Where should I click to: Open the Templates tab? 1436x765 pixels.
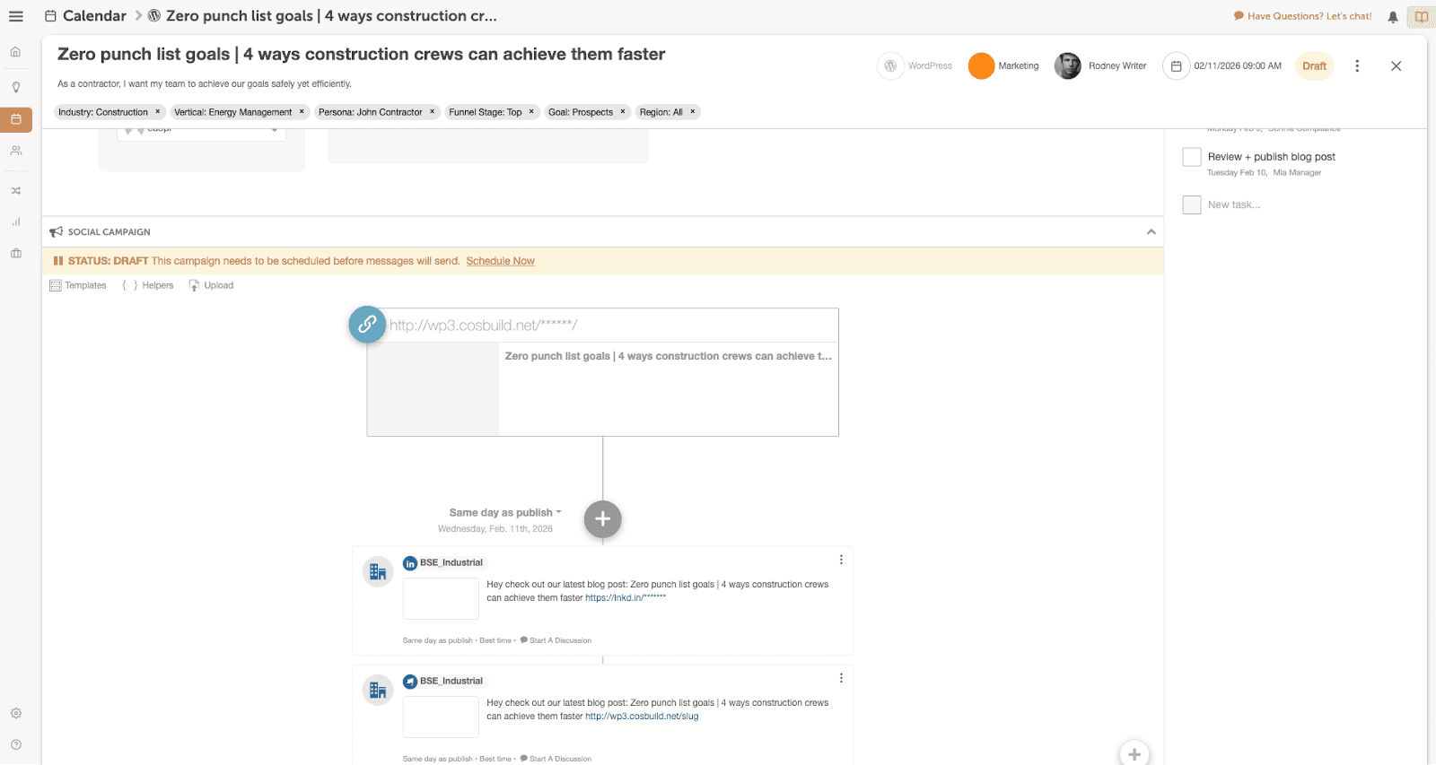[x=78, y=285]
